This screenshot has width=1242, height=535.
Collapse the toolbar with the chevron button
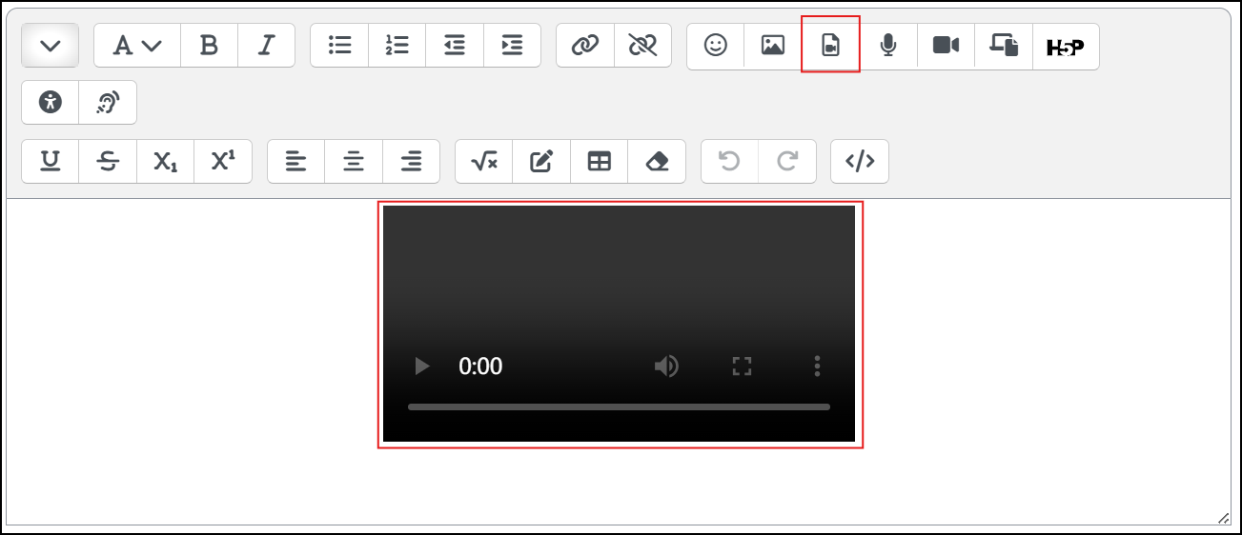click(51, 46)
